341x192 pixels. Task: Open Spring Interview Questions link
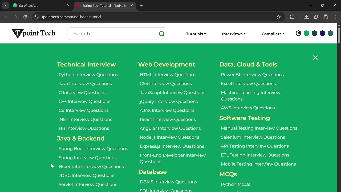[87, 158]
